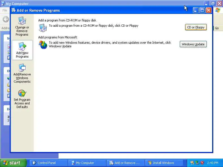
Task: Click 'Add programs from Microsoft' heading
Action: coord(58,37)
